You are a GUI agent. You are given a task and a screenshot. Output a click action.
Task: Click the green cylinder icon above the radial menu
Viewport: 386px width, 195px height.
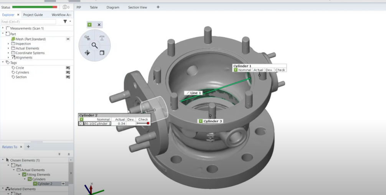pos(89,25)
